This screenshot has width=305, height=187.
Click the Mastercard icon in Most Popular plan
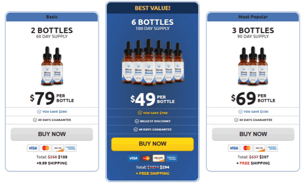pyautogui.click(x=247, y=148)
